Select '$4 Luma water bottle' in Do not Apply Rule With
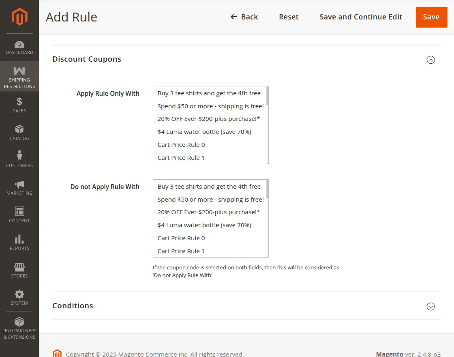 [x=210, y=225]
